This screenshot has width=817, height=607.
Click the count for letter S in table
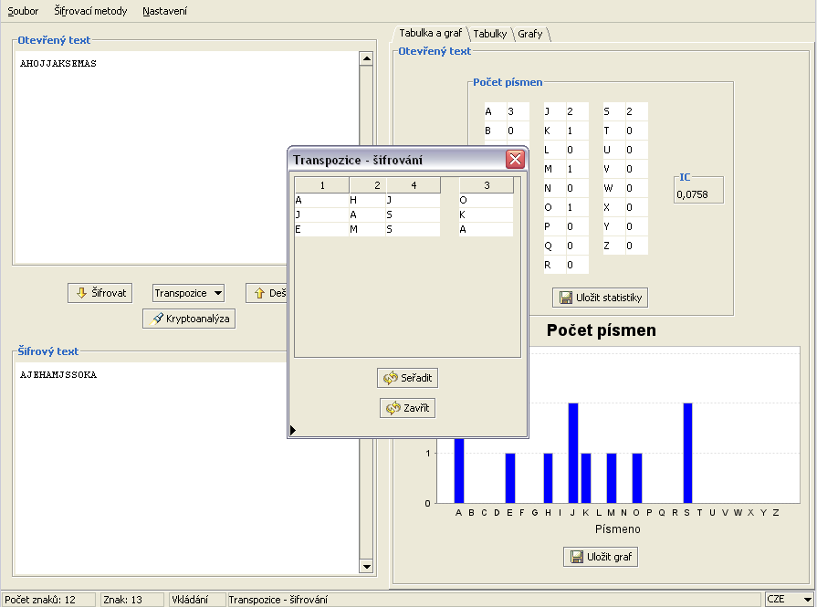pos(637,111)
